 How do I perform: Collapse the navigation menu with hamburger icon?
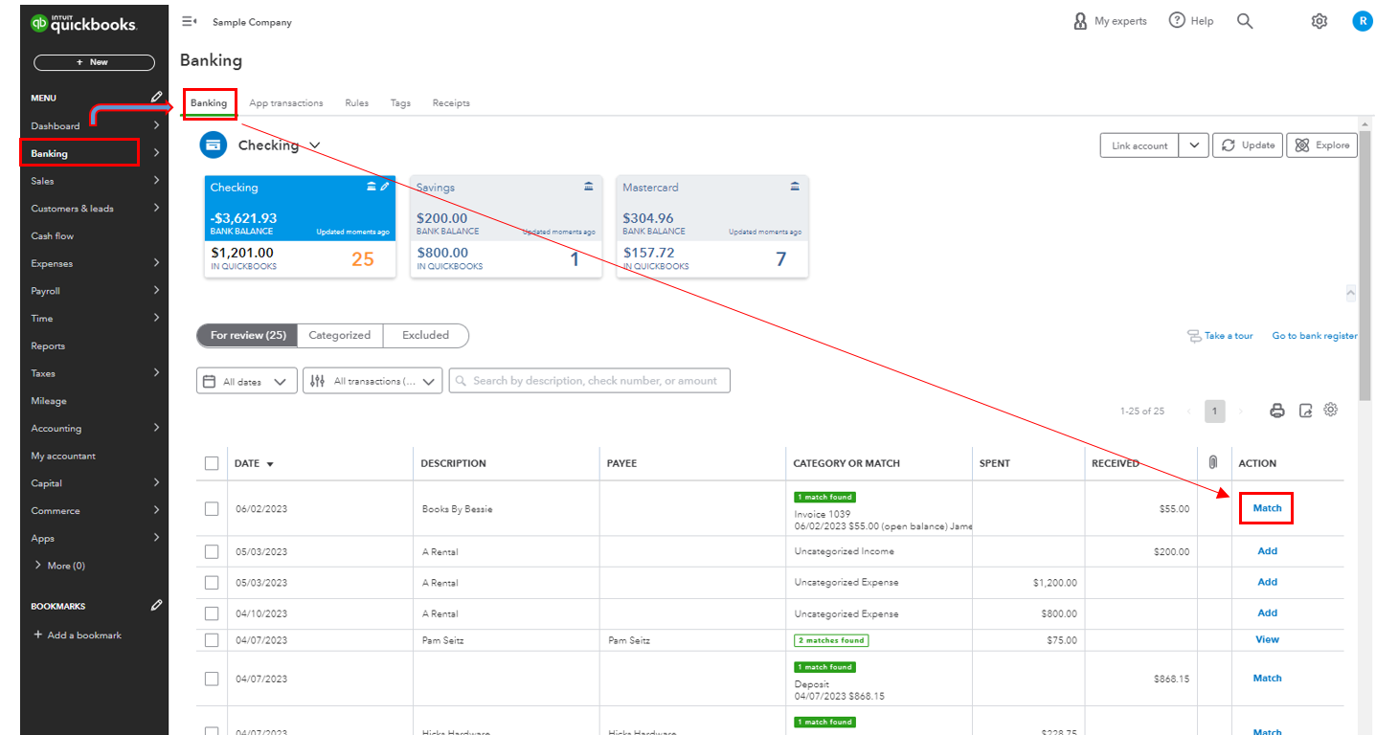[x=189, y=21]
